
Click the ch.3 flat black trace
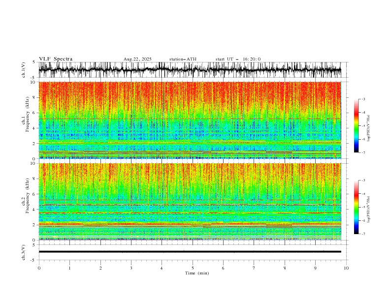(190, 252)
